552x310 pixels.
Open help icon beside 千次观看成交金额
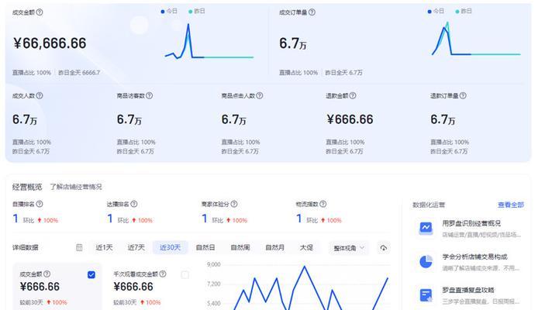[163, 274]
